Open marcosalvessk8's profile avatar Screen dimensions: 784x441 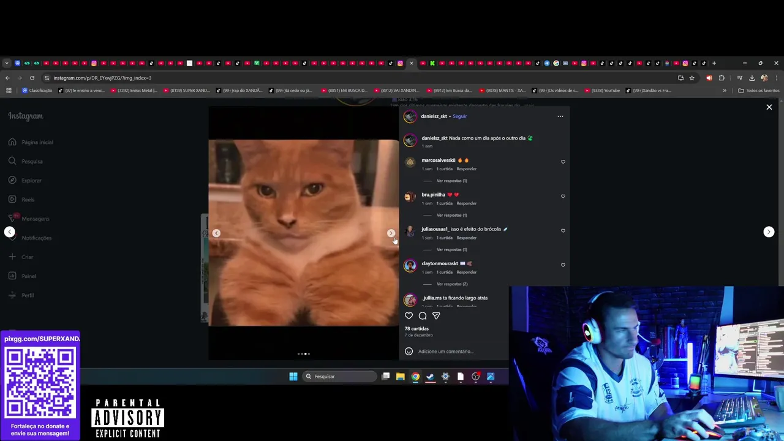click(x=410, y=162)
